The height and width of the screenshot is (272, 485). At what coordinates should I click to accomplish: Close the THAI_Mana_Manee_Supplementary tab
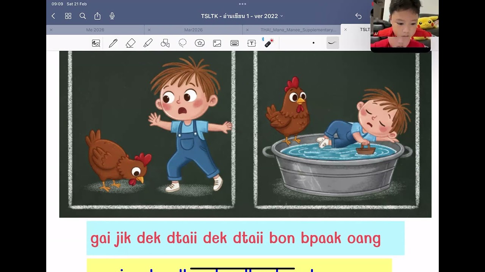click(247, 29)
